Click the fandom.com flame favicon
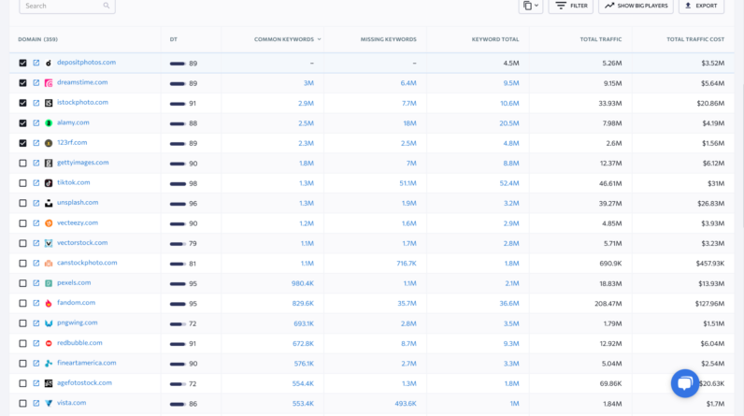 [49, 303]
